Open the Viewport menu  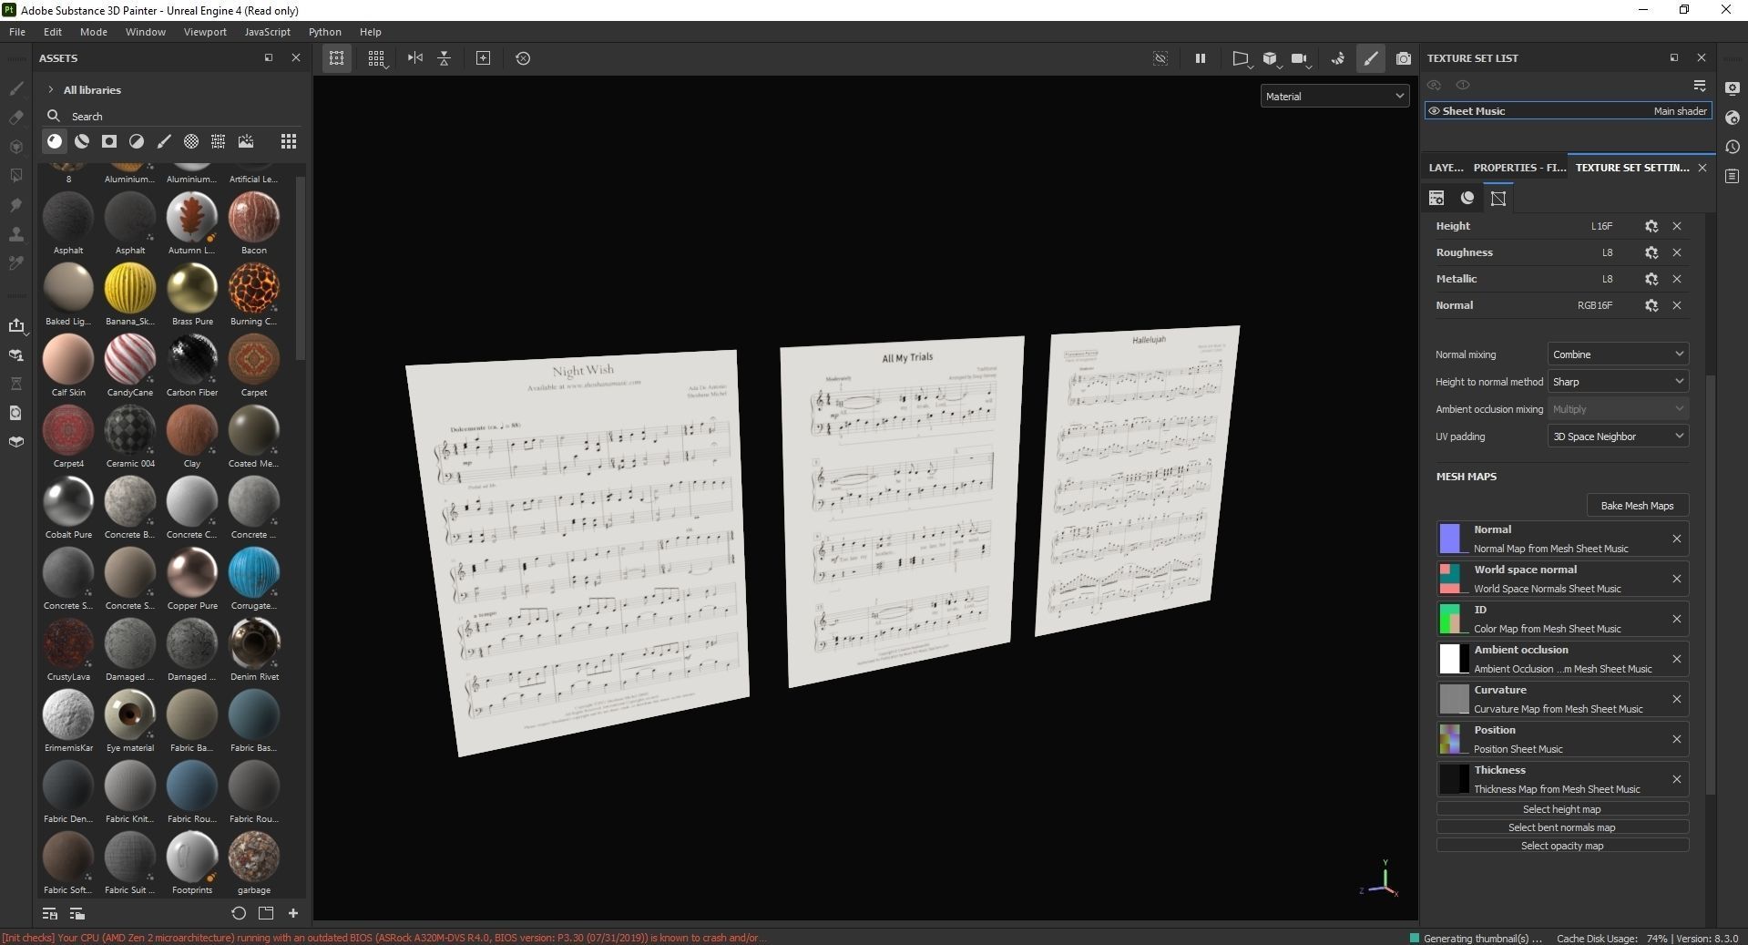(x=205, y=32)
